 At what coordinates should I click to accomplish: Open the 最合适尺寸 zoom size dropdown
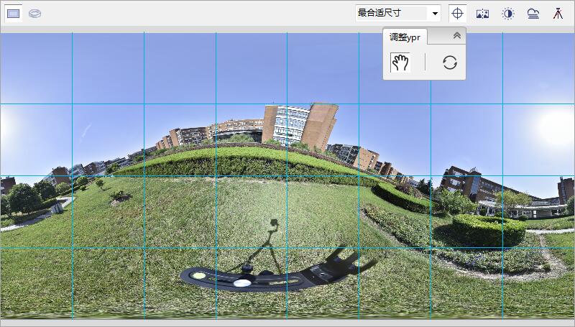(x=392, y=13)
